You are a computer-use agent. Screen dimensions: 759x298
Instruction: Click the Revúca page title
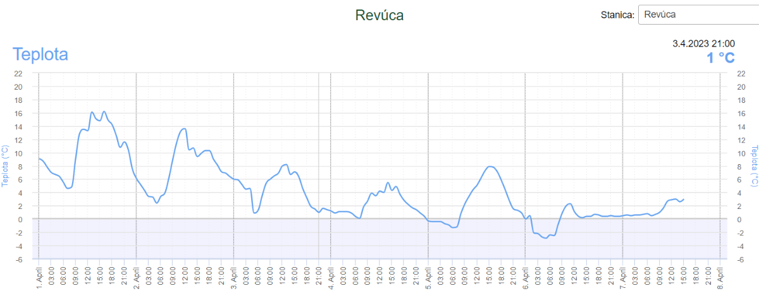click(379, 15)
